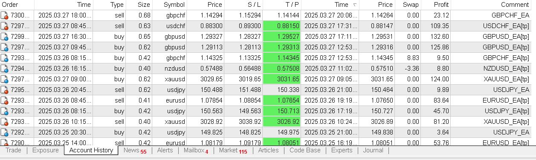536x160 pixels.
Task: Open the Mailbox tab
Action: [x=196, y=151]
